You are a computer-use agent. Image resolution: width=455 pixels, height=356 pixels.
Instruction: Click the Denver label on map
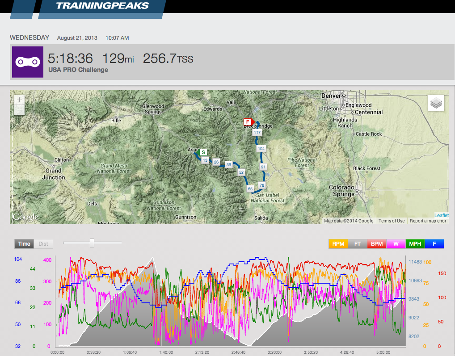[x=331, y=96]
